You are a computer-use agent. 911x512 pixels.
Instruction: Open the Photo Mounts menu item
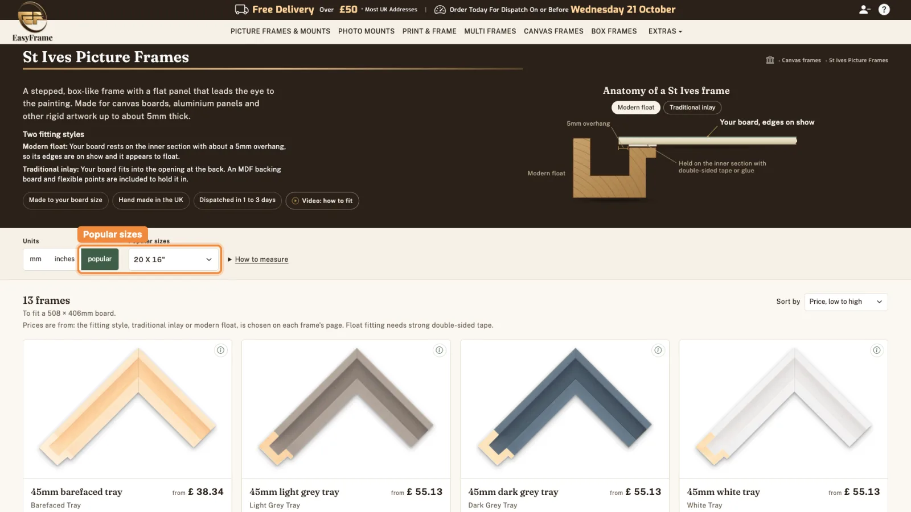[x=366, y=31]
